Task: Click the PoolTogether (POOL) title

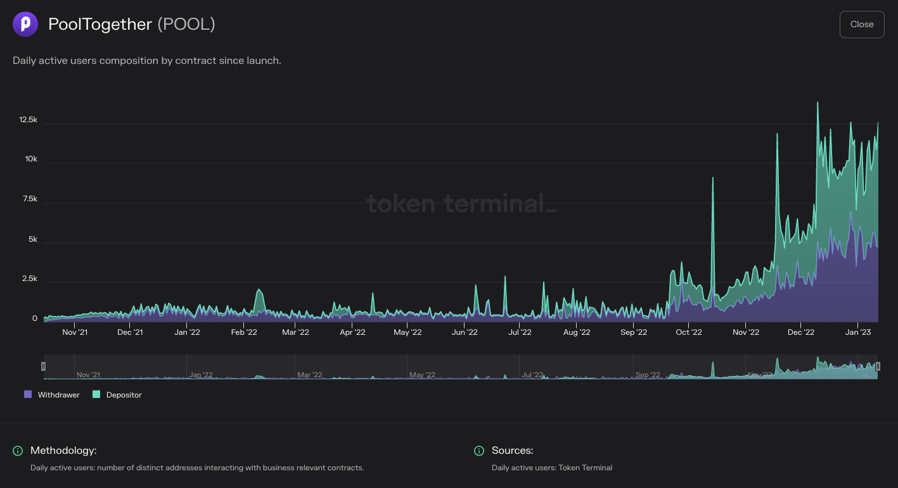Action: pyautogui.click(x=131, y=24)
